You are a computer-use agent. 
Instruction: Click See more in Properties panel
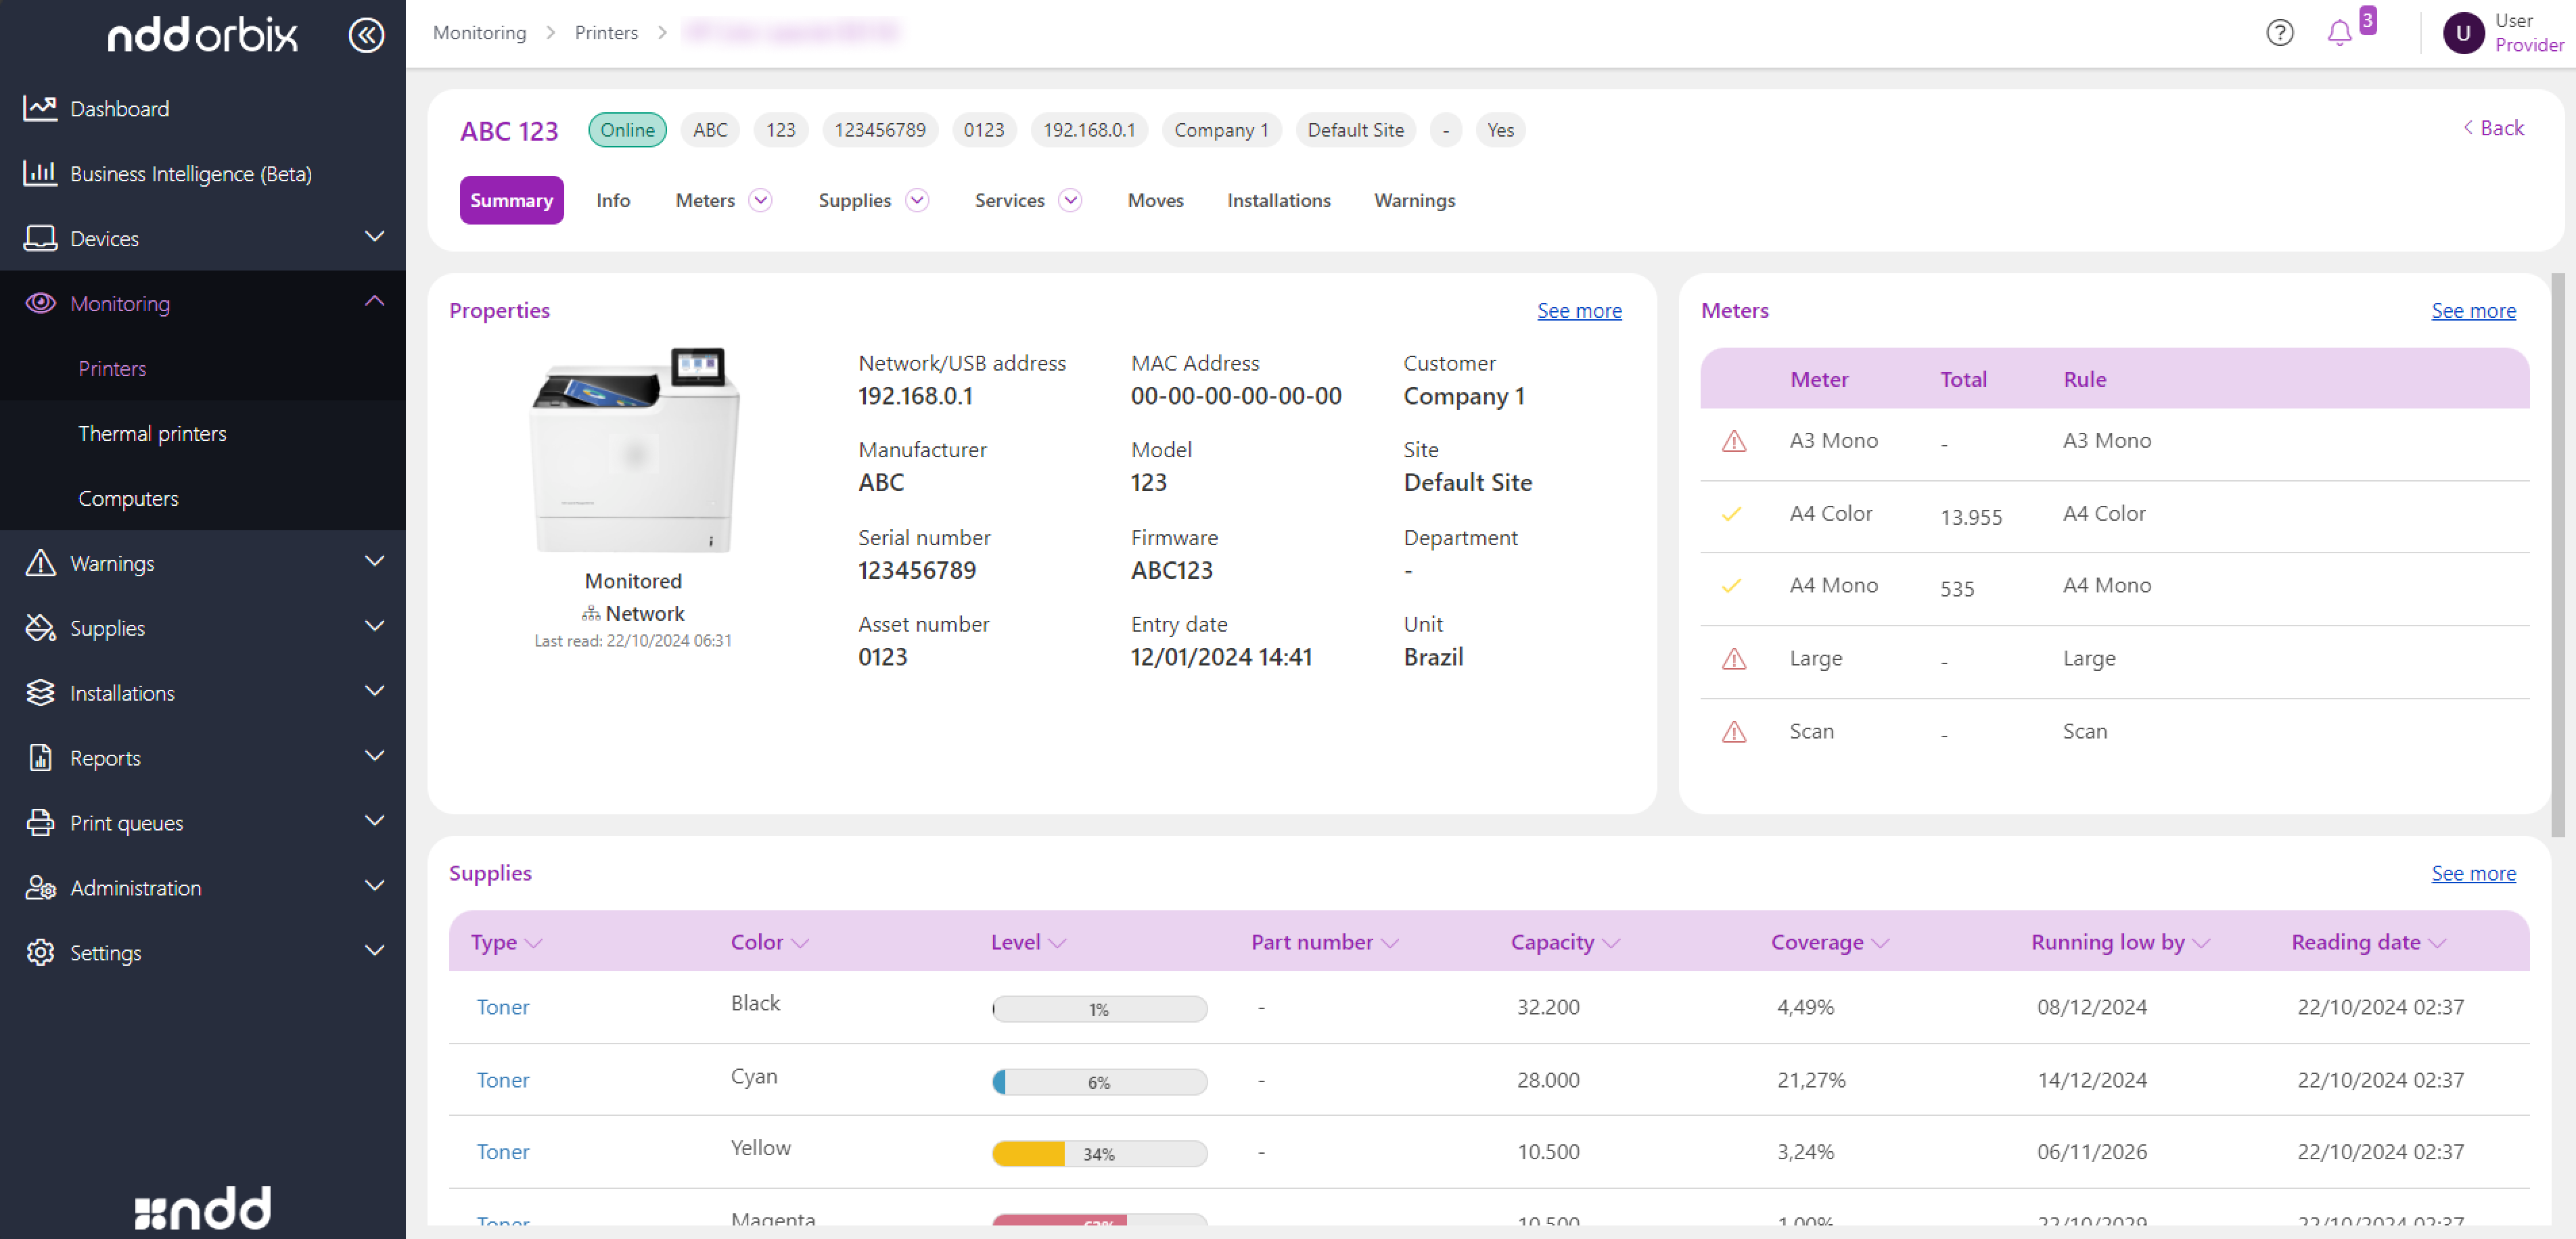1579,311
